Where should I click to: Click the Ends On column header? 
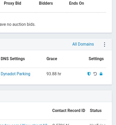click(x=76, y=3)
